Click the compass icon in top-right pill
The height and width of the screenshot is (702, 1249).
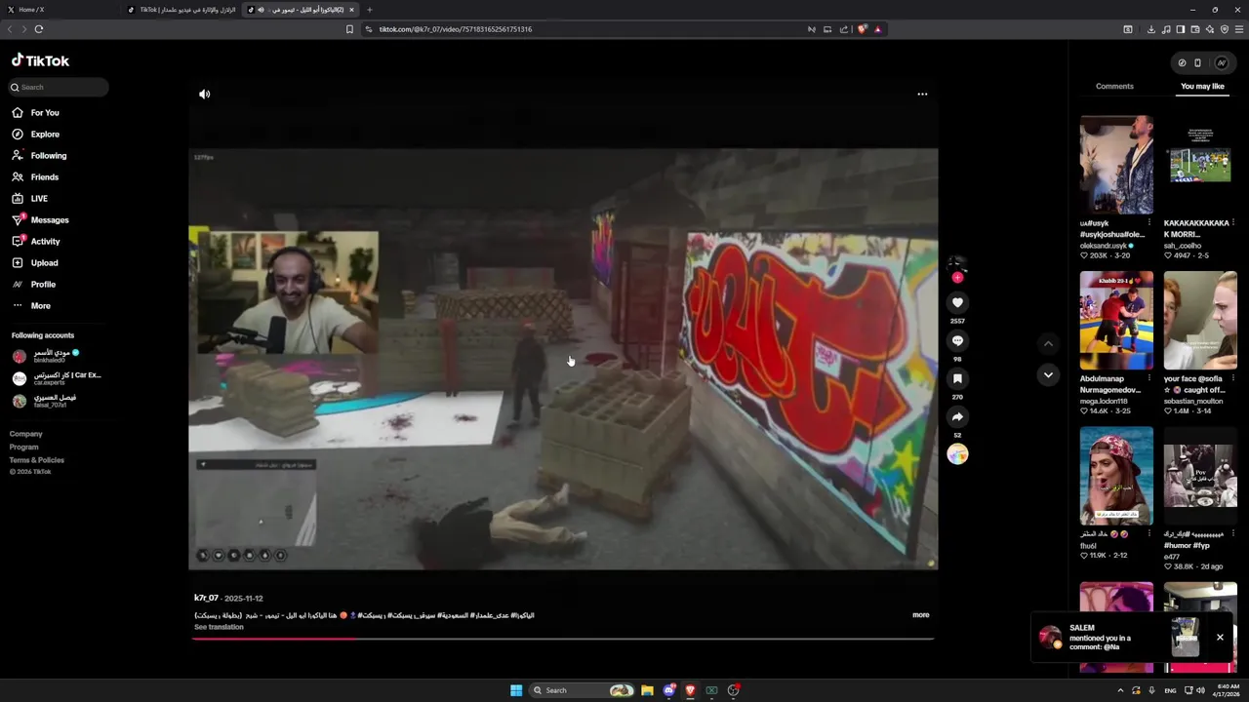(x=1182, y=62)
